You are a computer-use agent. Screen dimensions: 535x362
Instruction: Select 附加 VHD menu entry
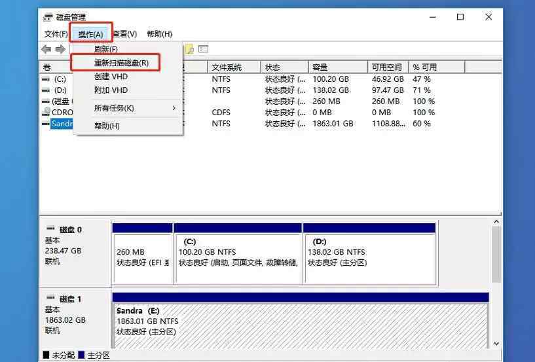pyautogui.click(x=111, y=90)
